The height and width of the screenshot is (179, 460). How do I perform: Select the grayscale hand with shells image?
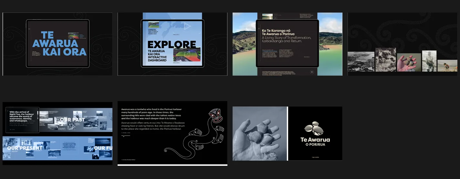(x=260, y=134)
